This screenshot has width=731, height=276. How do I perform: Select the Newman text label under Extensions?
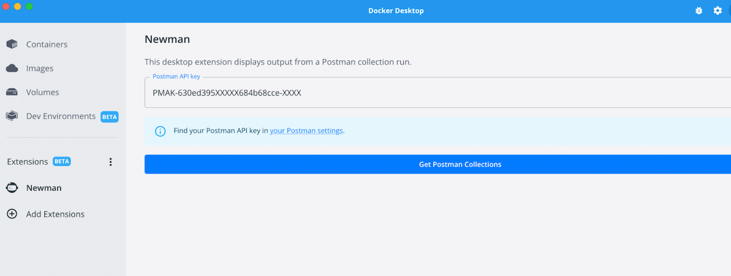(x=44, y=188)
